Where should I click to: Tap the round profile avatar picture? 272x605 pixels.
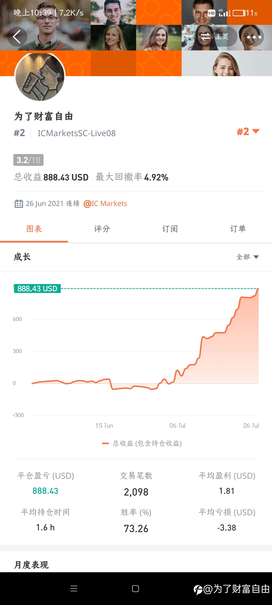click(40, 76)
